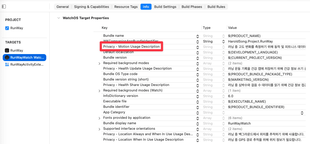Select the RunWayActivityExtension target icon
This screenshot has height=144, width=310.
pos(7,64)
